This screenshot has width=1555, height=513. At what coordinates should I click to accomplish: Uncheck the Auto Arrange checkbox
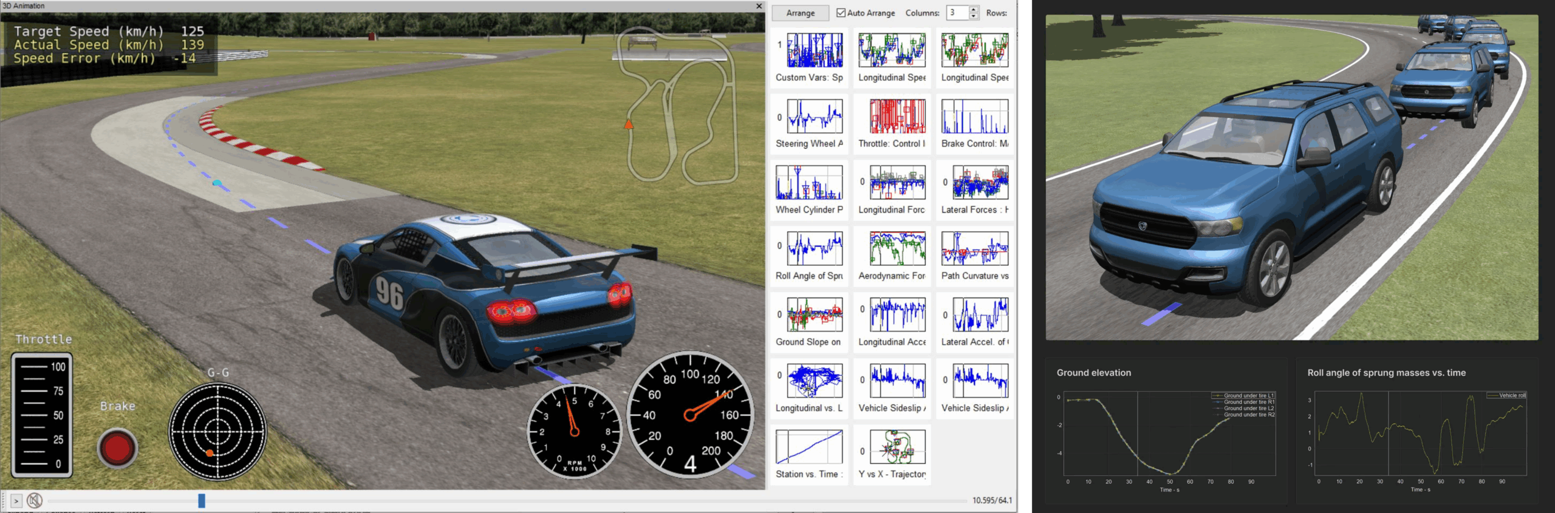pos(841,13)
